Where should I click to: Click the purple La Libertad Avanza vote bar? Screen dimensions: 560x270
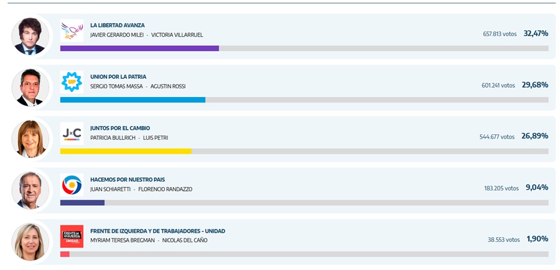139,49
